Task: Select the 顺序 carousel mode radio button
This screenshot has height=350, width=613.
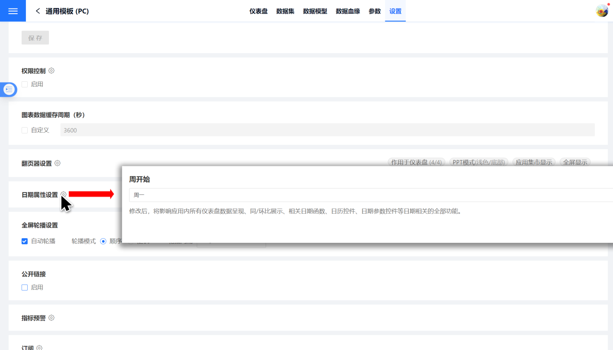Action: [103, 241]
